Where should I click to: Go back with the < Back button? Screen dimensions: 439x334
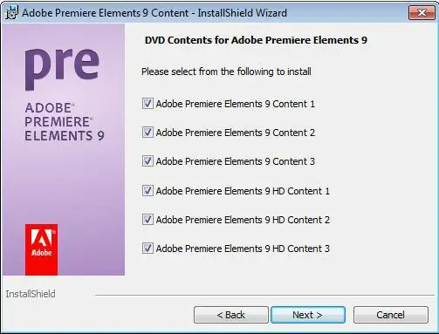pyautogui.click(x=231, y=315)
